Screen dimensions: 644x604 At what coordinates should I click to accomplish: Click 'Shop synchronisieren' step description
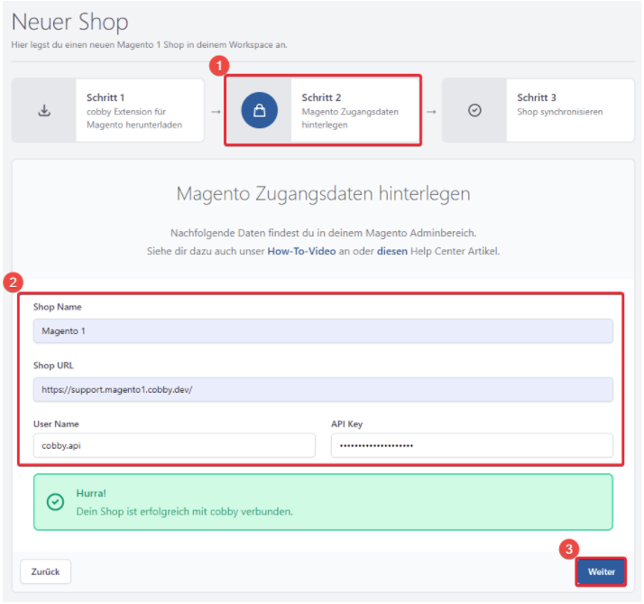tap(560, 112)
